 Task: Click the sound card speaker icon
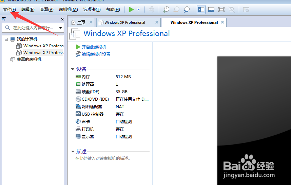tap(78, 121)
